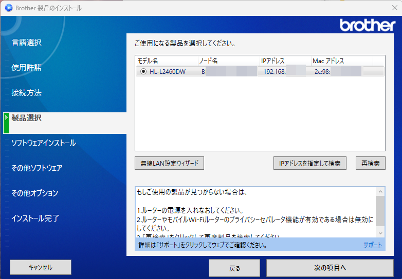
Task: Select the HL-L2460DW radio button
Action: (143, 72)
